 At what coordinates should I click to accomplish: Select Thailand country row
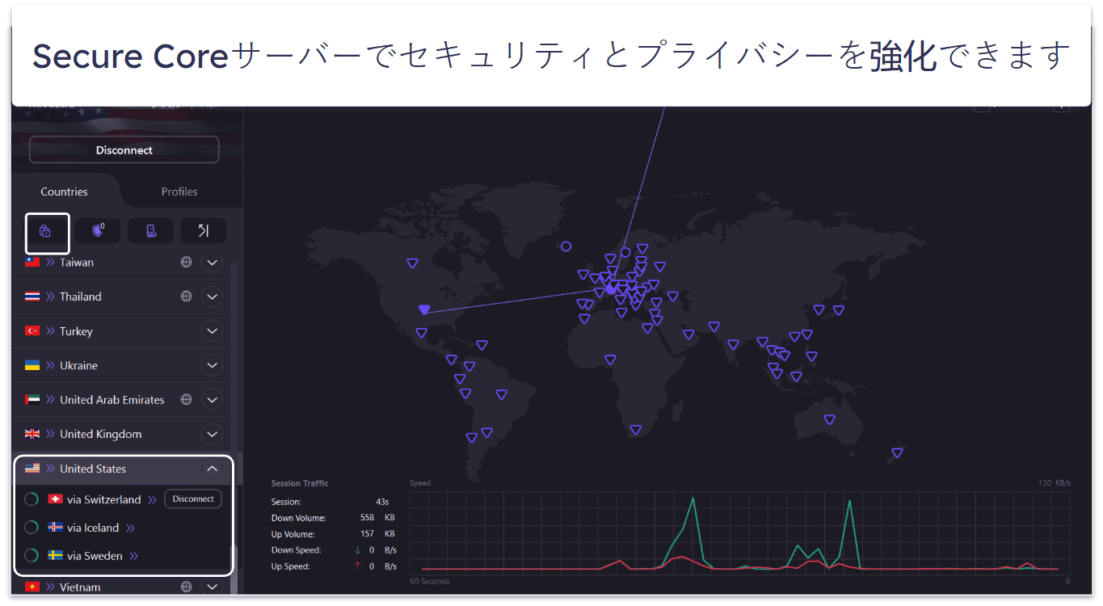(x=121, y=297)
